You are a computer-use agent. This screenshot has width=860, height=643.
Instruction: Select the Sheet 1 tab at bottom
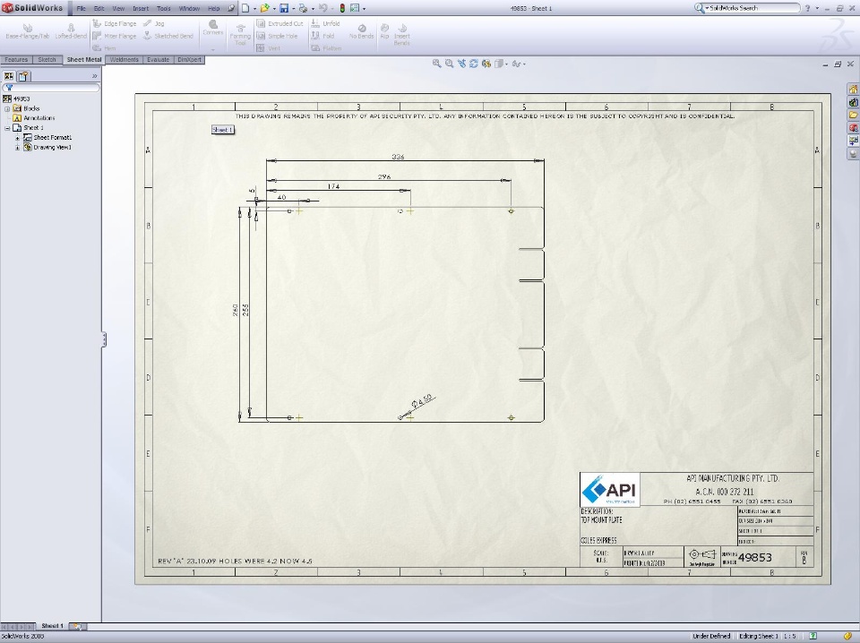pyautogui.click(x=52, y=625)
